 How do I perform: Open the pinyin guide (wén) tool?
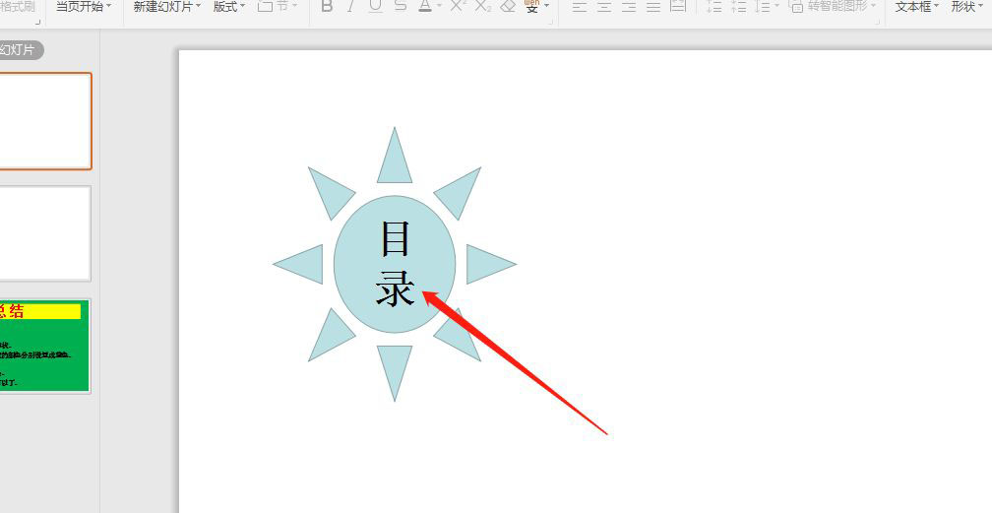[532, 6]
